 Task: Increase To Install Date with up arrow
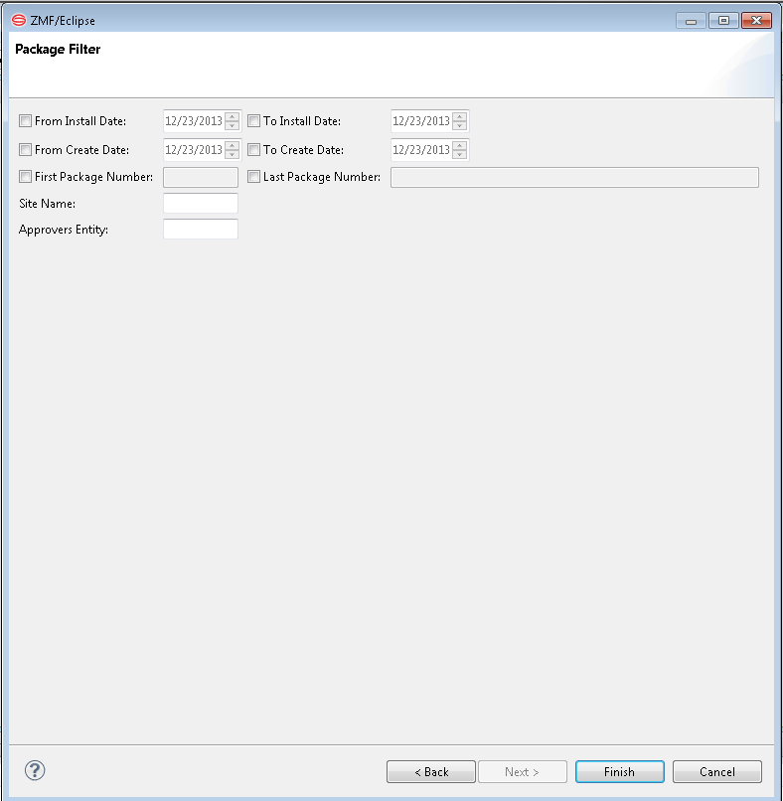click(x=460, y=116)
